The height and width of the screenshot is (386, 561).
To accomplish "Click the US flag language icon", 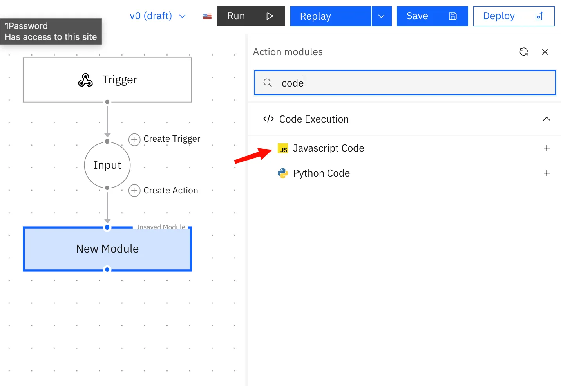I will point(207,16).
